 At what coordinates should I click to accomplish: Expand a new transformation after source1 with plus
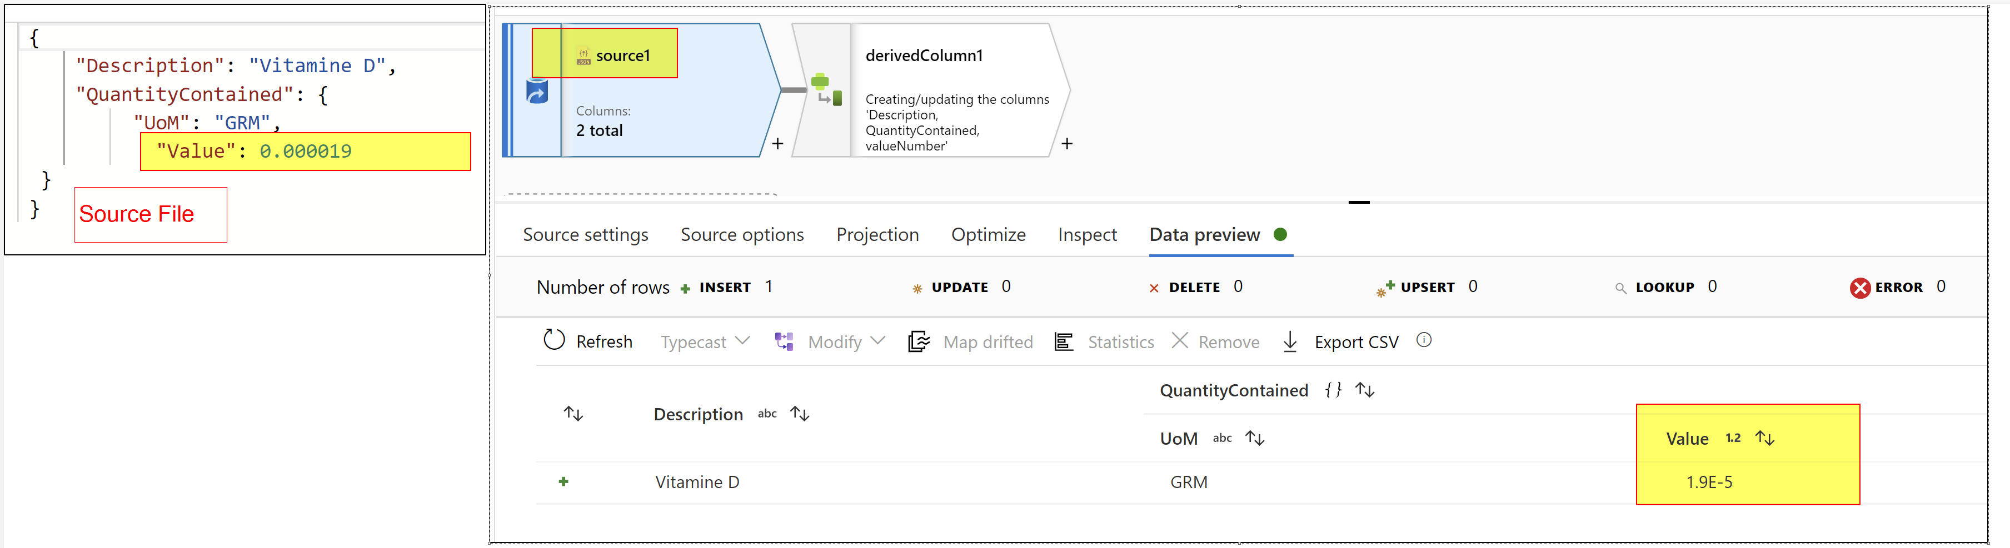777,143
